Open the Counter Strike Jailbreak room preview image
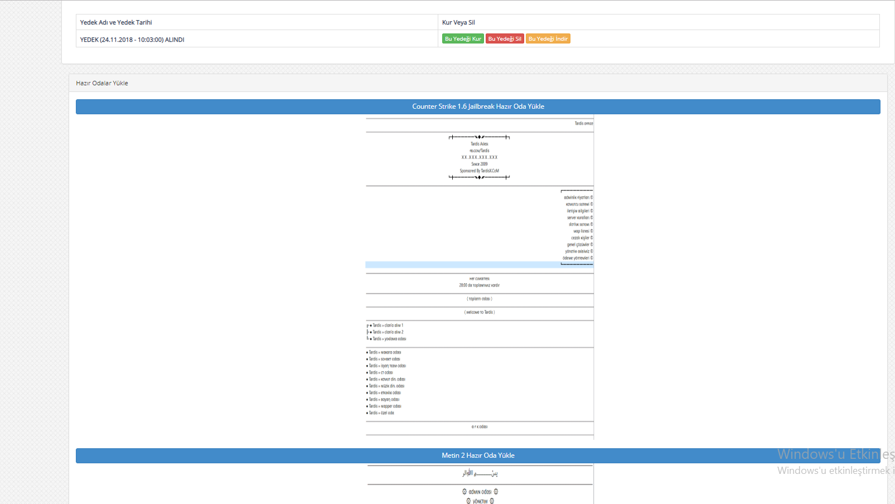This screenshot has height=504, width=895. pos(480,277)
